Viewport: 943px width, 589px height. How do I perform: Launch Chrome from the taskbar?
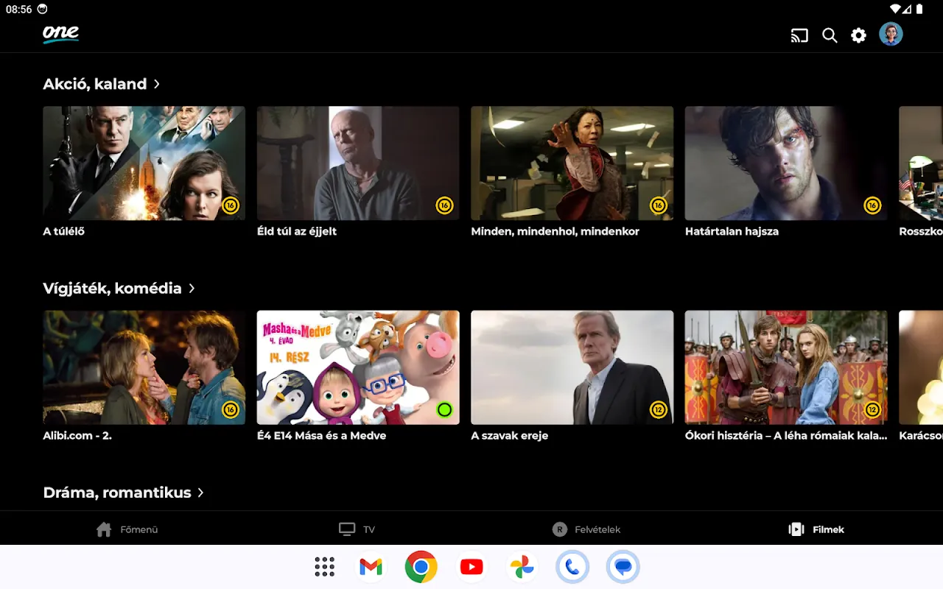(421, 567)
